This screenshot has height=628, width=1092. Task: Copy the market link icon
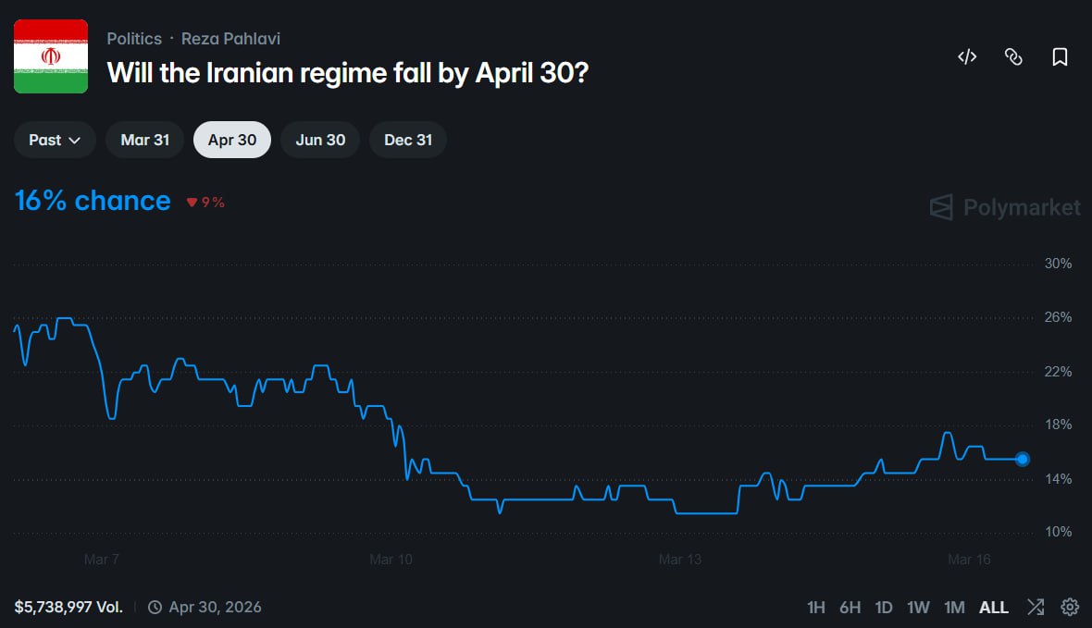point(1013,57)
